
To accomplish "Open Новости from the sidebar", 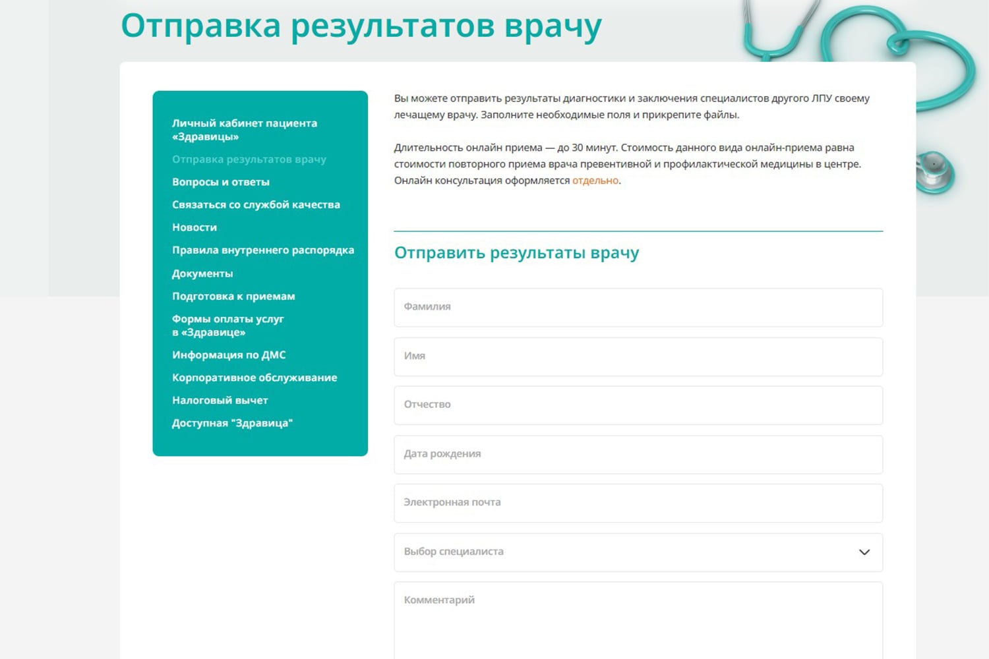I will (x=195, y=227).
